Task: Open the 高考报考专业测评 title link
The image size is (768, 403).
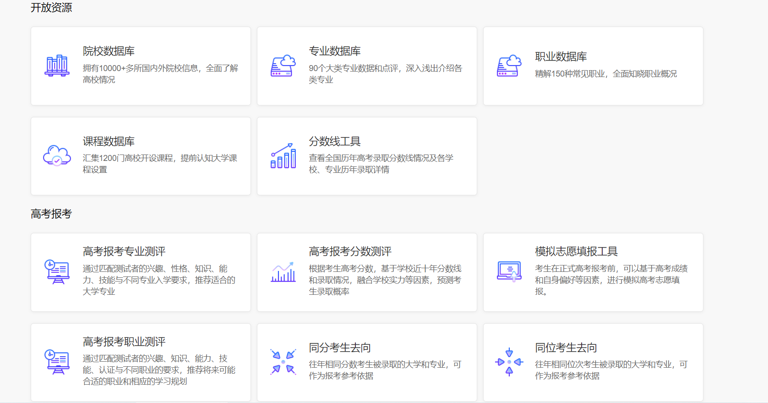Action: [x=124, y=251]
